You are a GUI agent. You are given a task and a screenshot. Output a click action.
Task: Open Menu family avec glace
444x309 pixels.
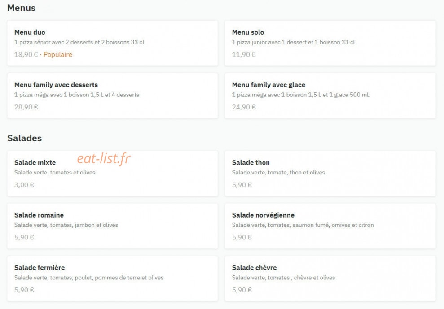(330, 96)
